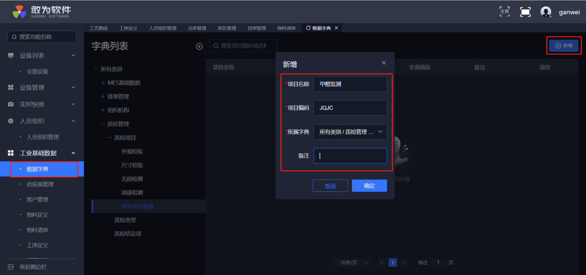Click the 搜索功能名称 search box
Viewport: 586px width, 275px height.
tap(42, 37)
